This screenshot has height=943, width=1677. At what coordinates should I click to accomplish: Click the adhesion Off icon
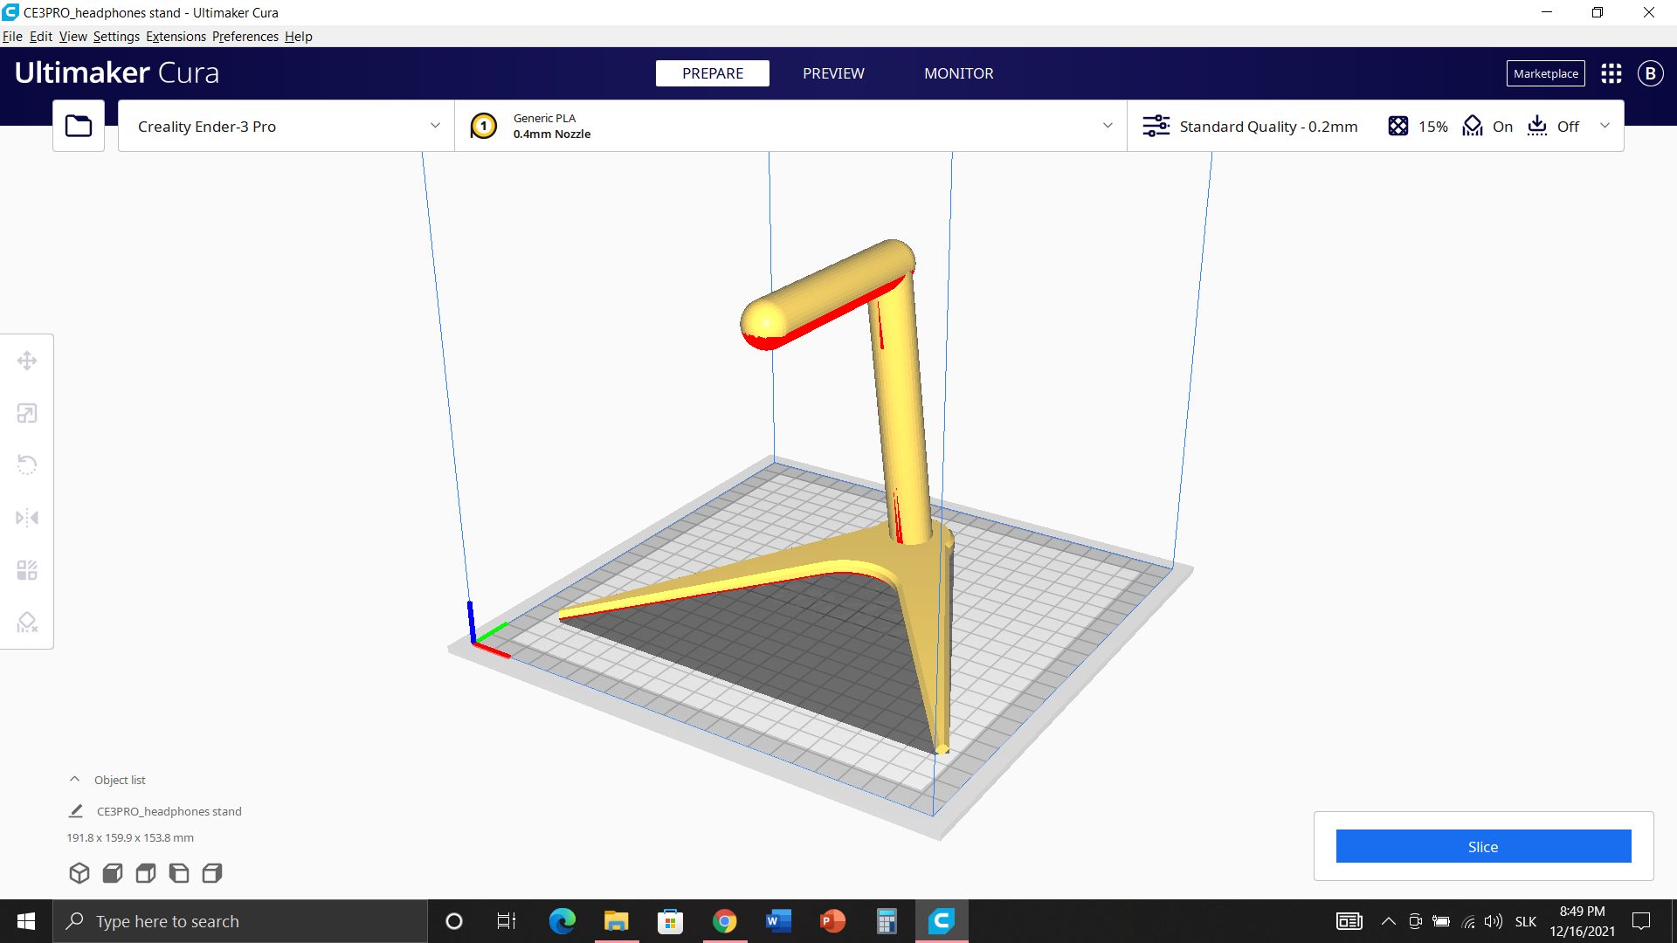coord(1537,126)
